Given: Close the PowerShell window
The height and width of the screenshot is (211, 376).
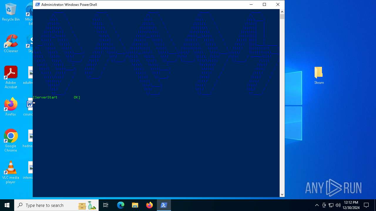Looking at the screenshot, I should 278,4.
